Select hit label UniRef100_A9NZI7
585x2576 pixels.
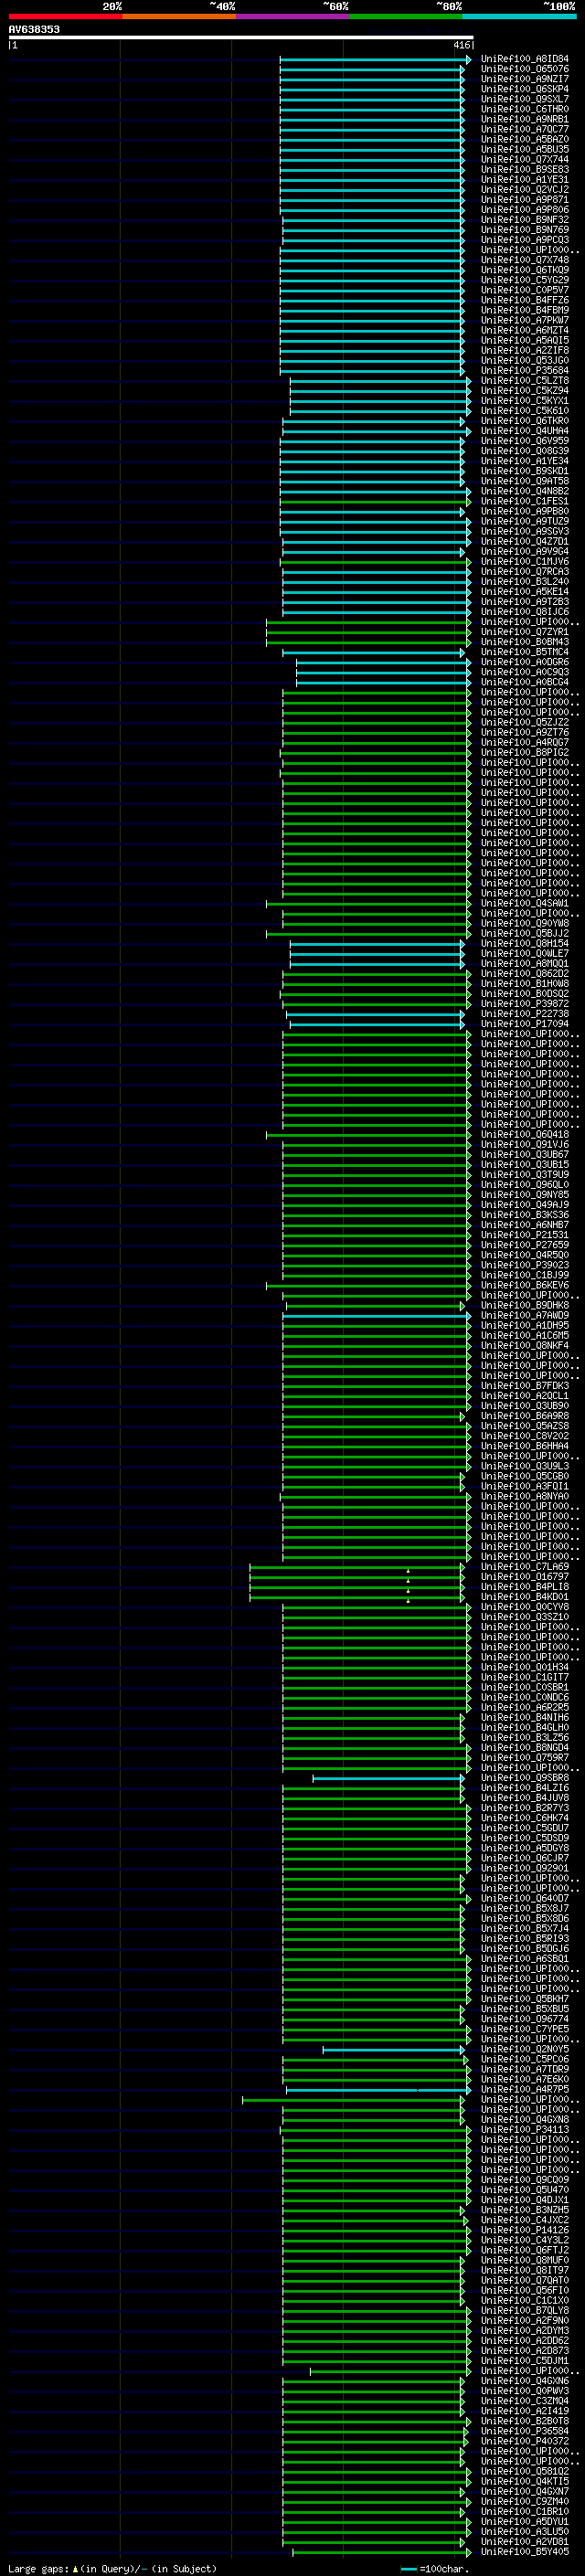[x=525, y=79]
